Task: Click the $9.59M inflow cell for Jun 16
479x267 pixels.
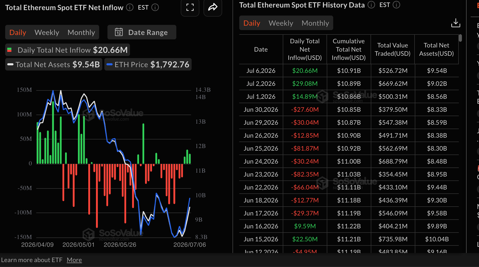Action: tap(305, 226)
